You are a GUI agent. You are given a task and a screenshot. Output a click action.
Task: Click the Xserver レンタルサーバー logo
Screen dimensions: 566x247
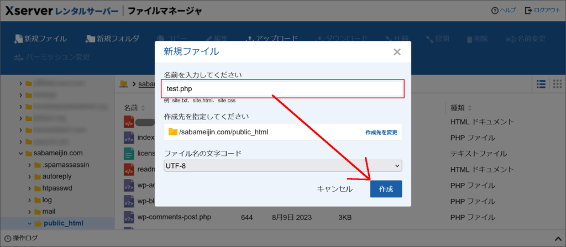coord(61,11)
